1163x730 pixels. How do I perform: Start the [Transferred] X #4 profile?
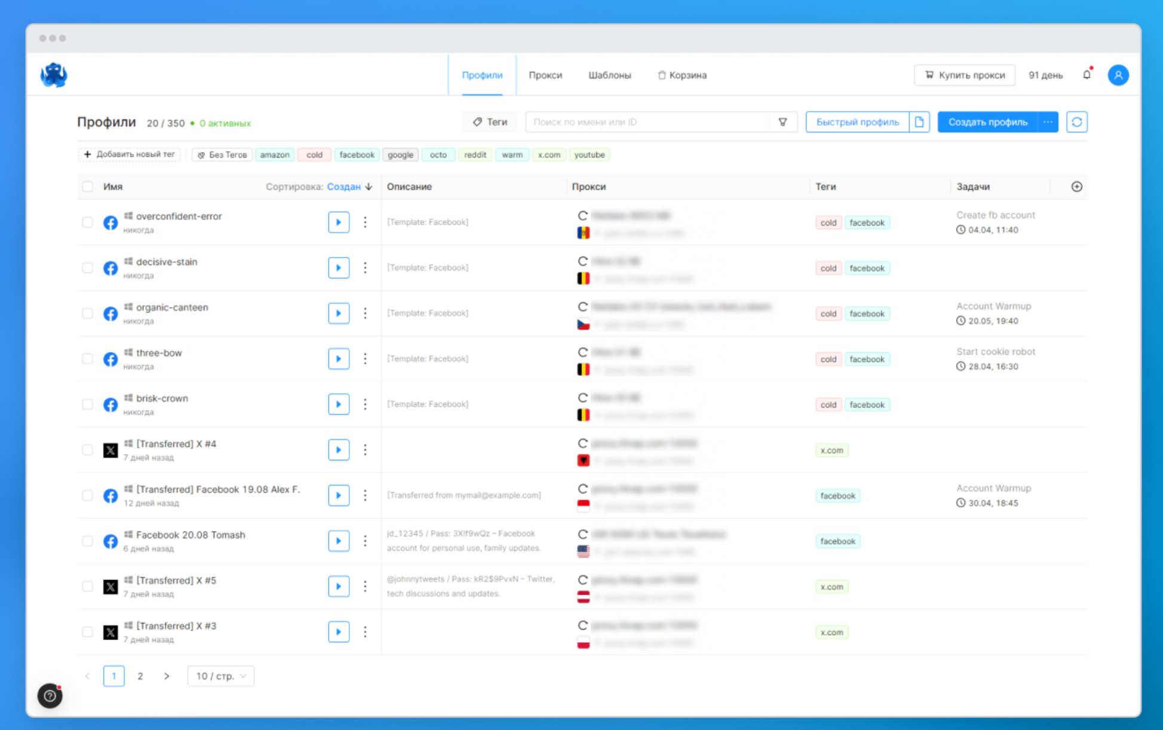339,450
